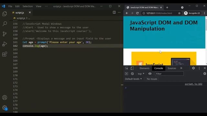Switch to the Sources panel
Viewport: 207px width, 116px height.
coord(172,68)
